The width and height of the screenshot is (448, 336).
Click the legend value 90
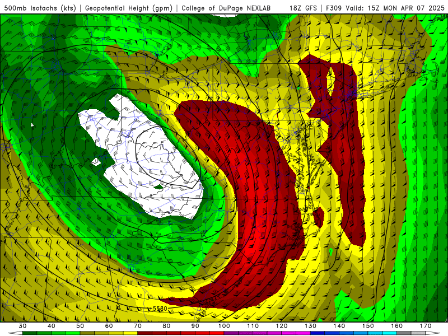tap(195, 326)
